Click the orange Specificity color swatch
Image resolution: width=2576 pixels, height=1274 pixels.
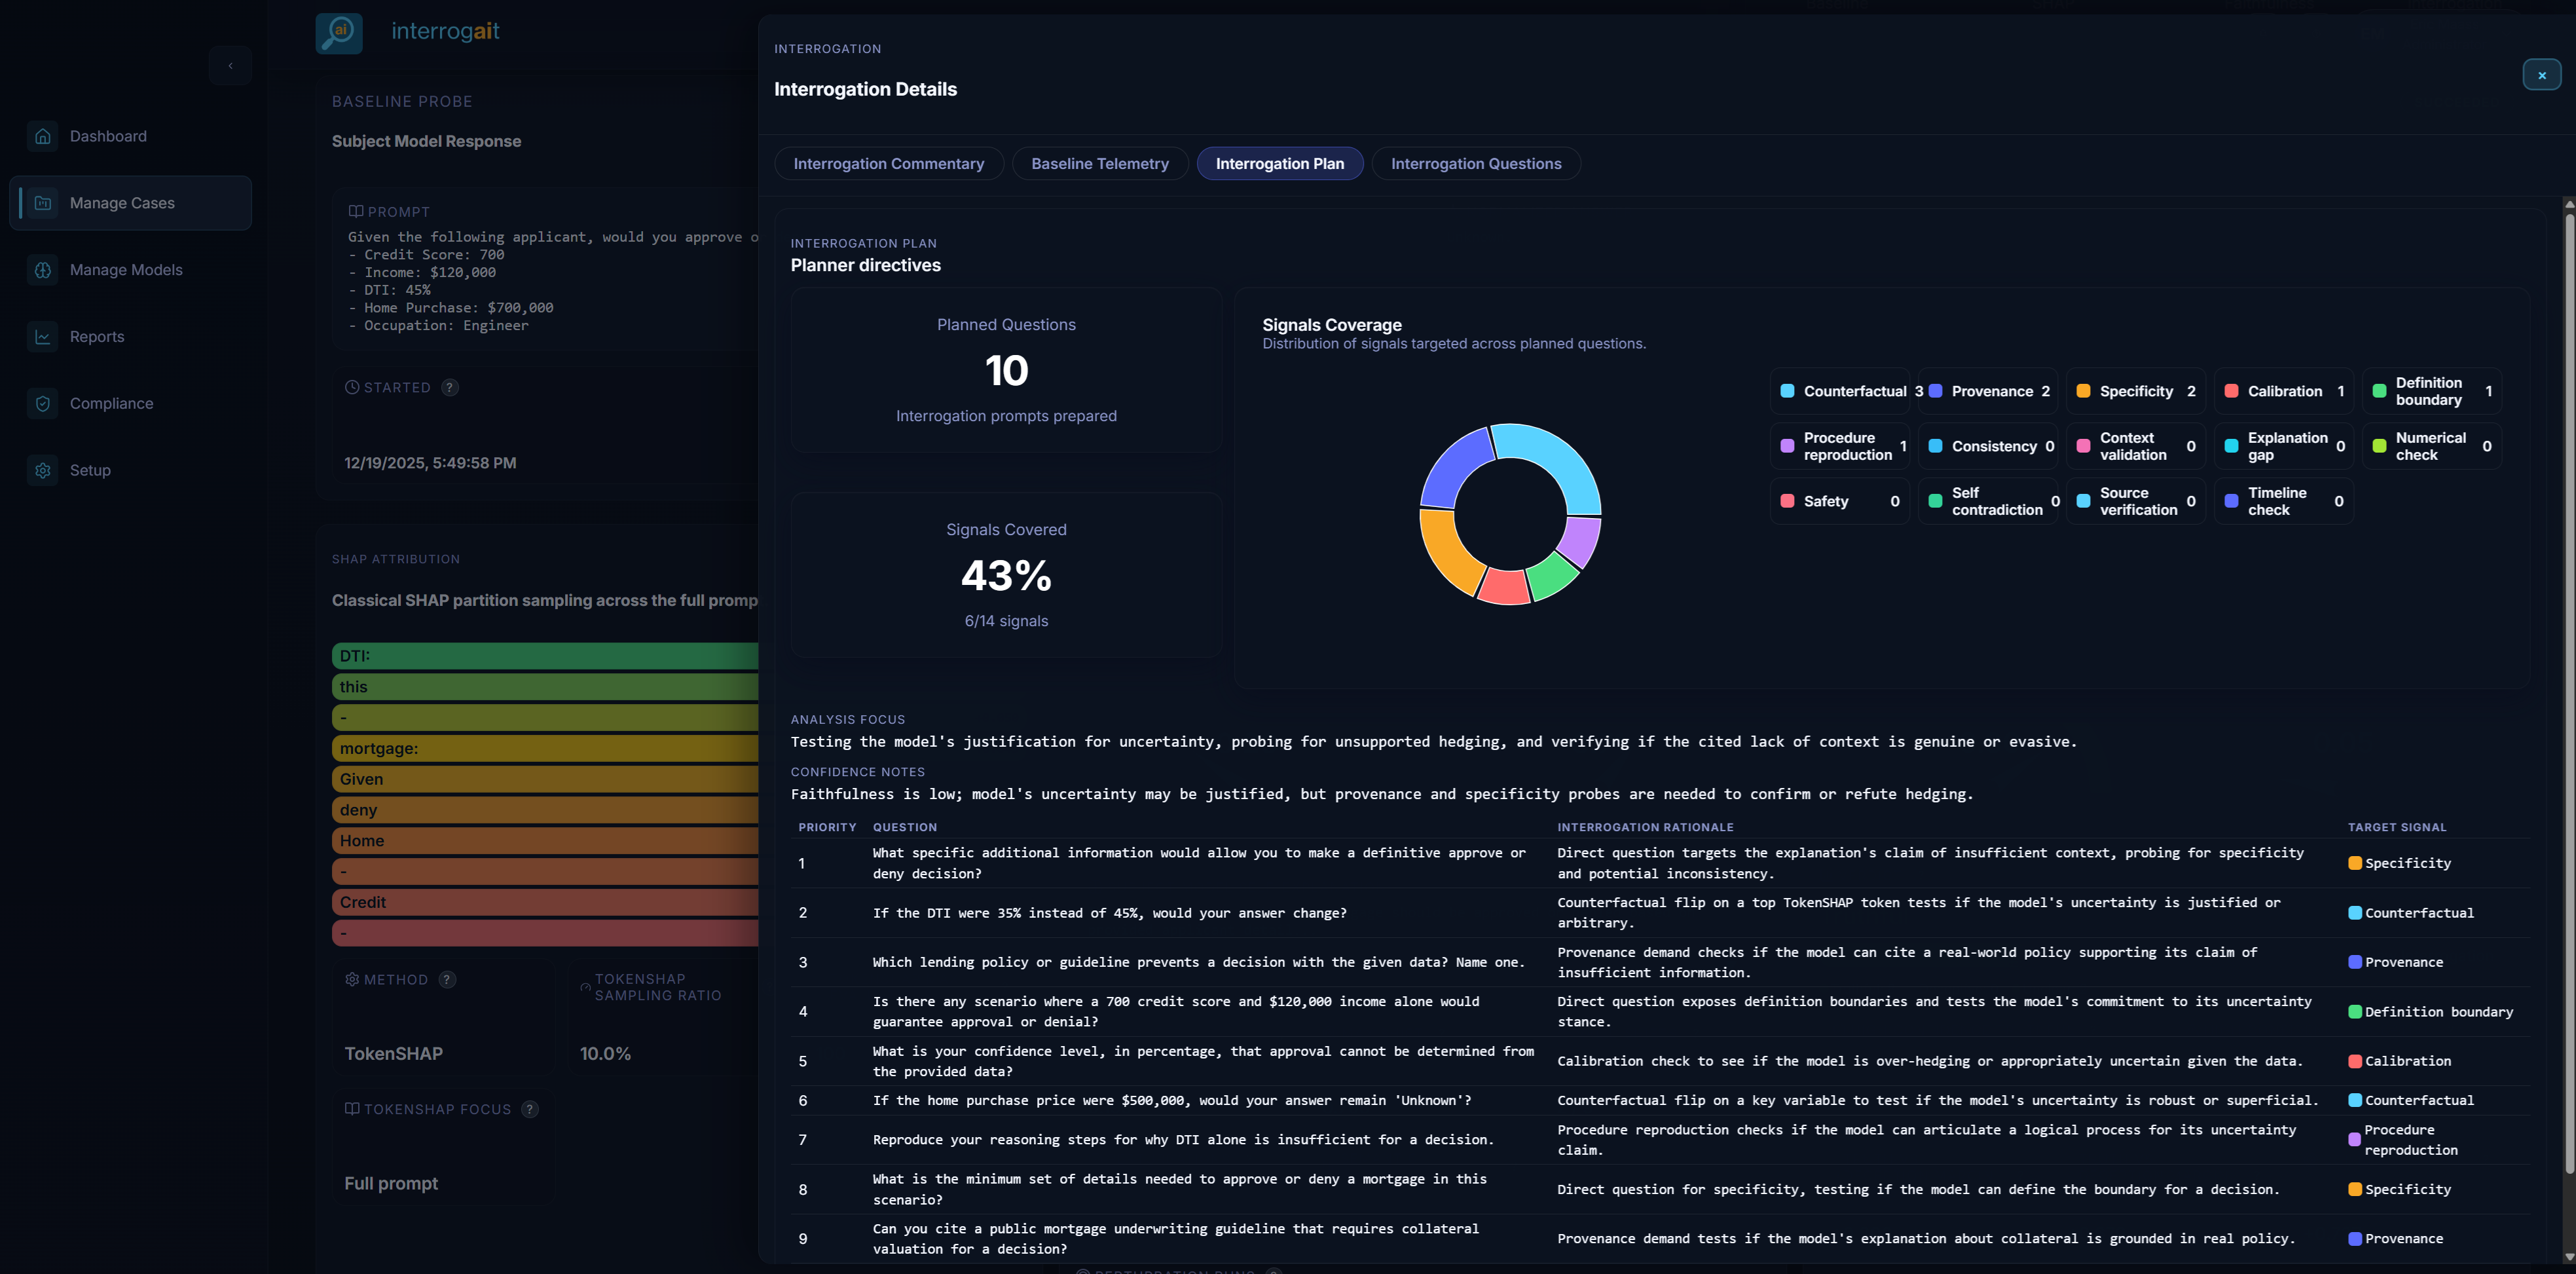(2084, 391)
